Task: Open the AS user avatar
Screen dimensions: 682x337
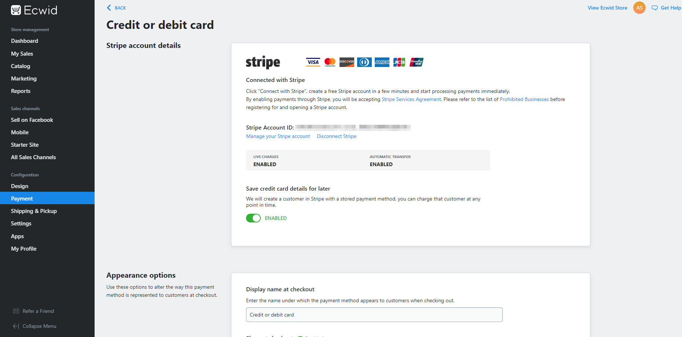Action: coord(639,8)
